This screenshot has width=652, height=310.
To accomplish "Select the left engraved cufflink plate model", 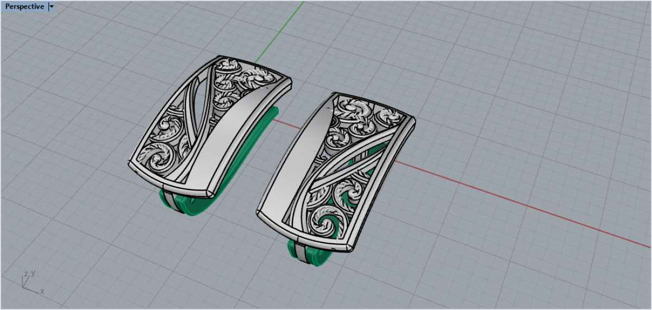I will point(210,125).
